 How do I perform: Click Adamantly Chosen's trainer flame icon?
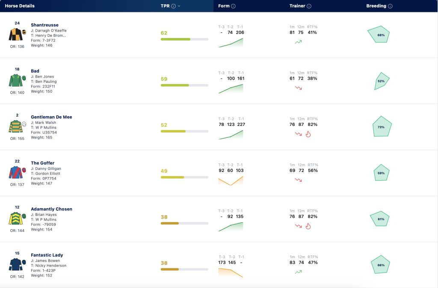point(308,226)
